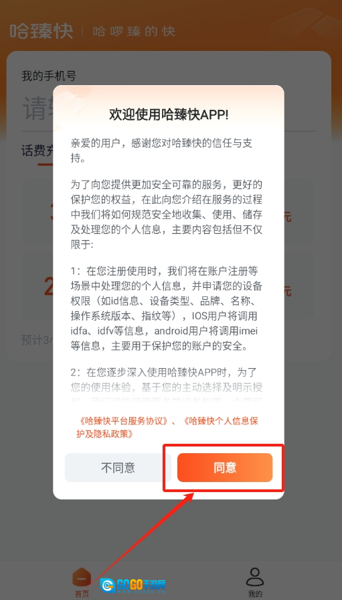Screen dimensions: 342x600
Task: Click the 哈臻快 logo at top
Action: click(41, 32)
